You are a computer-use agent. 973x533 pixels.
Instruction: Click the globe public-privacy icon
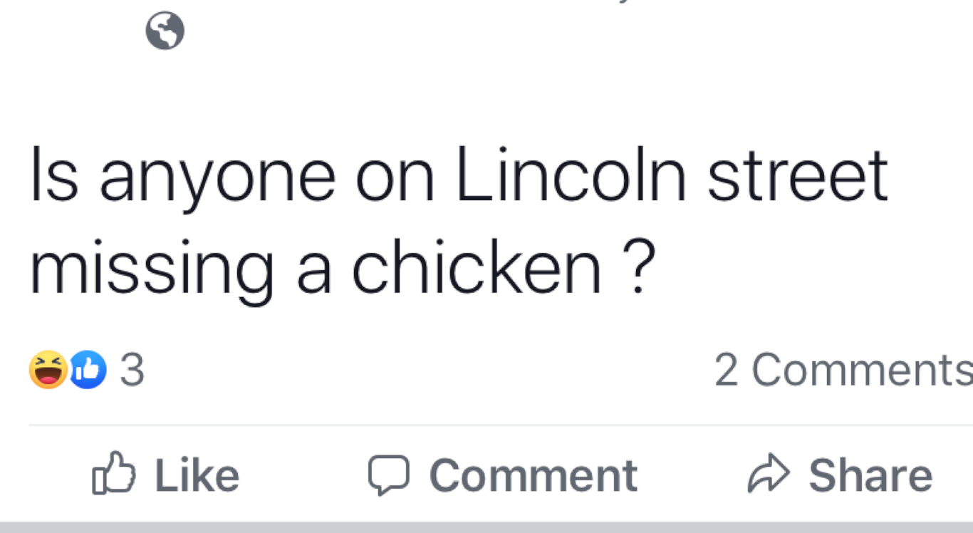[165, 31]
